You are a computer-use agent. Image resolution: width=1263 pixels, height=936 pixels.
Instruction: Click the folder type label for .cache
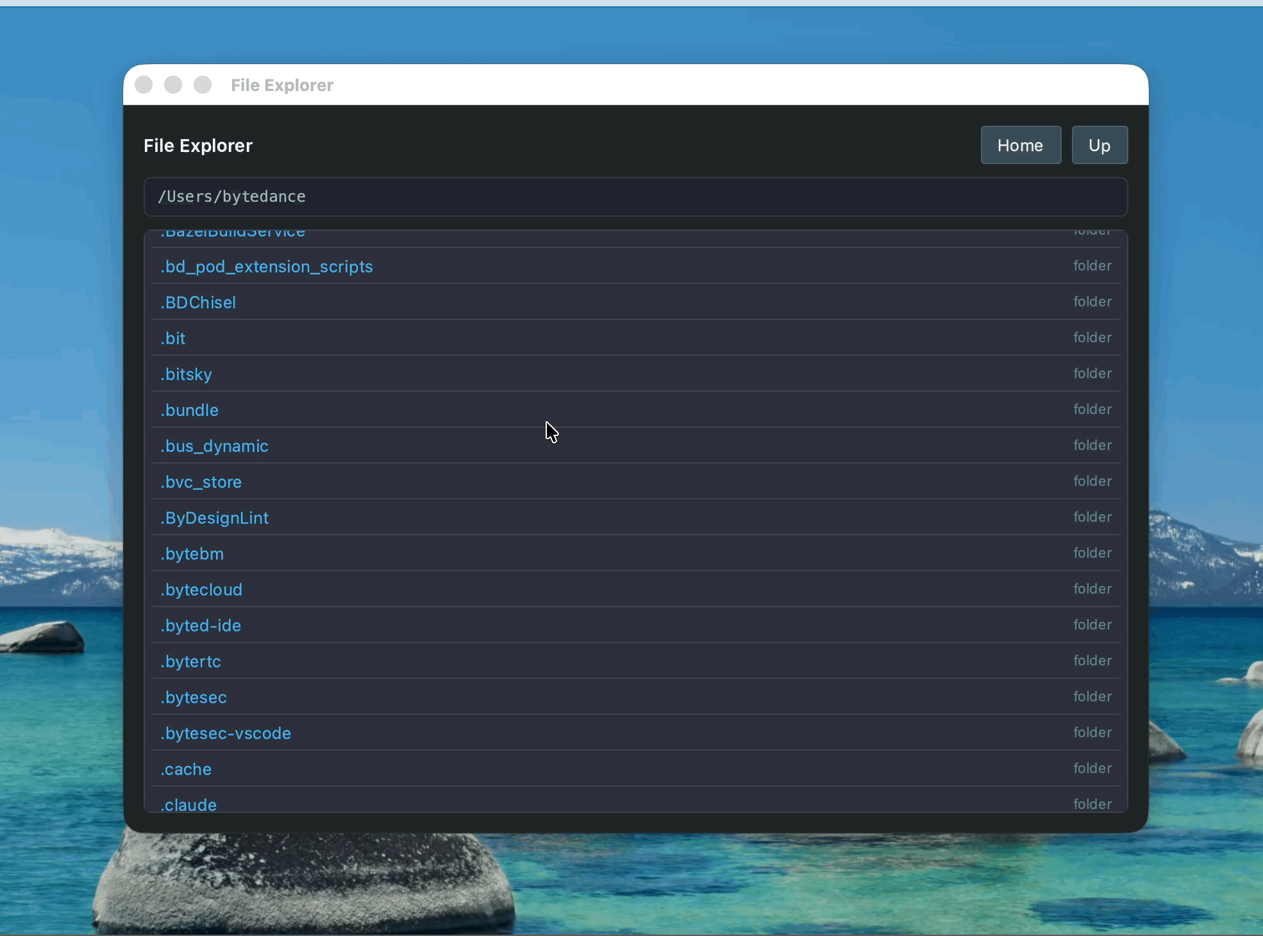[x=1092, y=769]
